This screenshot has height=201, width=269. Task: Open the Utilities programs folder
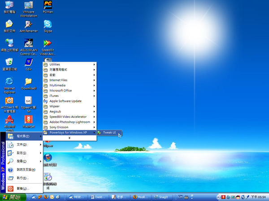69,64
